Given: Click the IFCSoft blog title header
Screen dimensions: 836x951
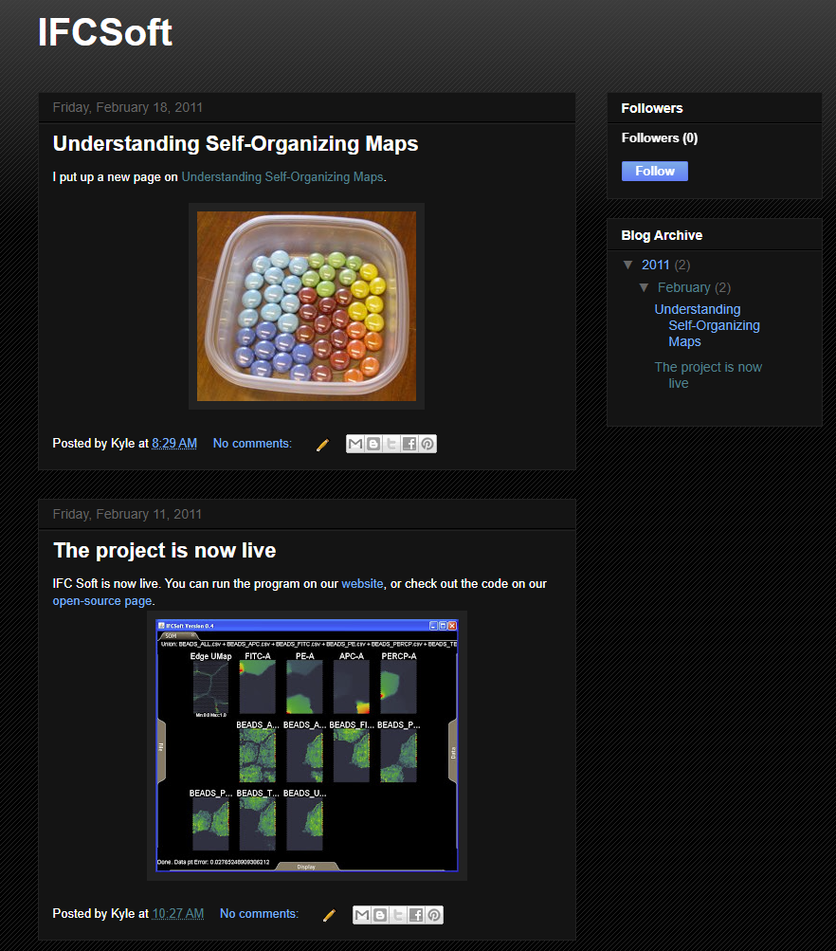Looking at the screenshot, I should 105,32.
